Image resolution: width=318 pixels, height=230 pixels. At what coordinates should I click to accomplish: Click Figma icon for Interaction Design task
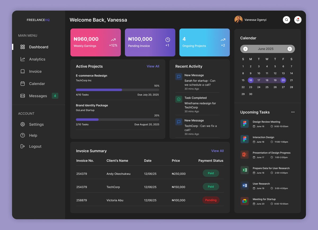click(245, 139)
